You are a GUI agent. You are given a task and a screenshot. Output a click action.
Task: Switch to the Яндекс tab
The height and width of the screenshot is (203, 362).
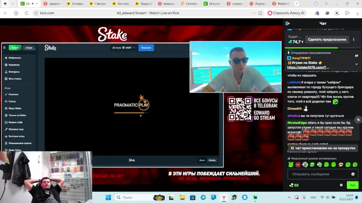click(x=258, y=4)
